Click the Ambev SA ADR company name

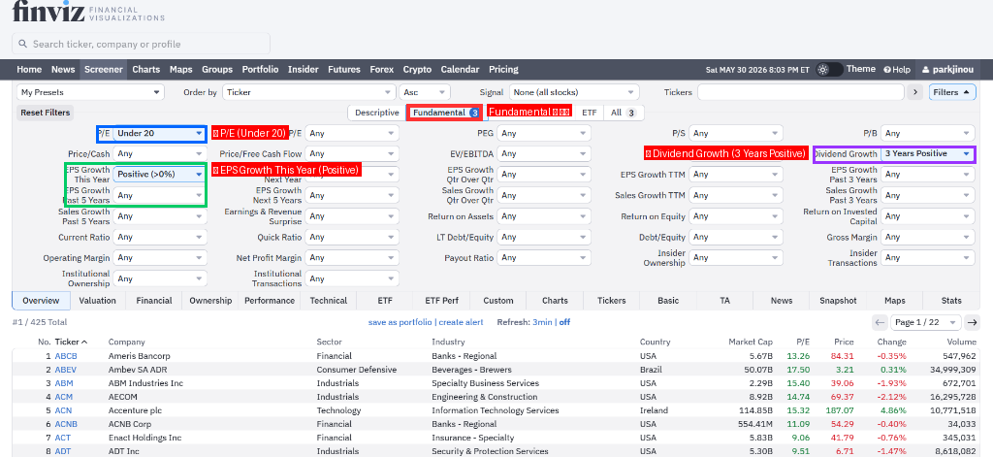point(138,370)
